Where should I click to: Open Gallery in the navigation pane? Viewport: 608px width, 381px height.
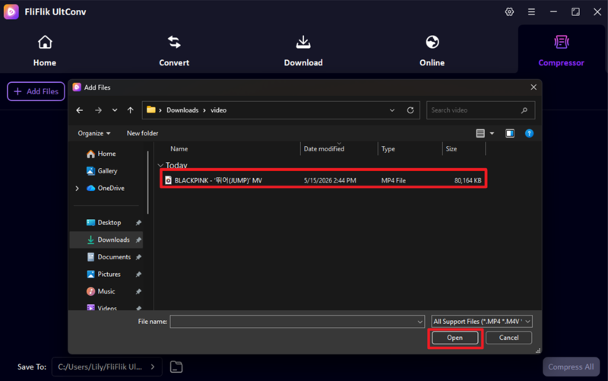click(x=102, y=170)
